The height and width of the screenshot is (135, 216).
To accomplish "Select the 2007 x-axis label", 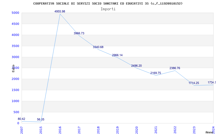I will (x=22, y=130).
